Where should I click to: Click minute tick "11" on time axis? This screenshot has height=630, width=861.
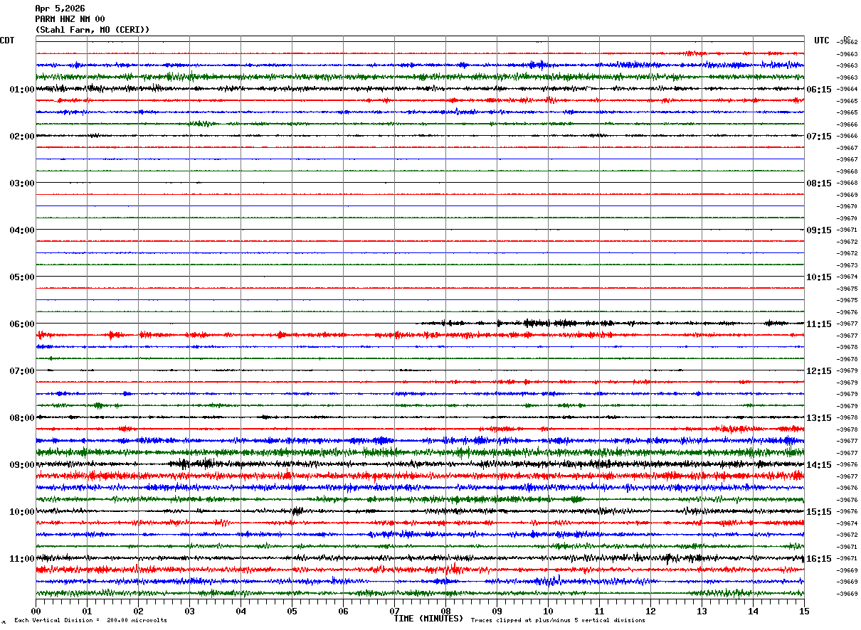(599, 611)
